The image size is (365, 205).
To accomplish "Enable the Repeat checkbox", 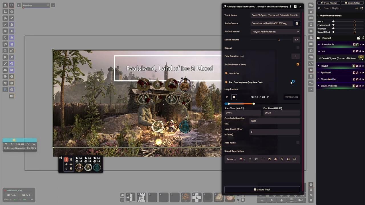I will pyautogui.click(x=298, y=48).
